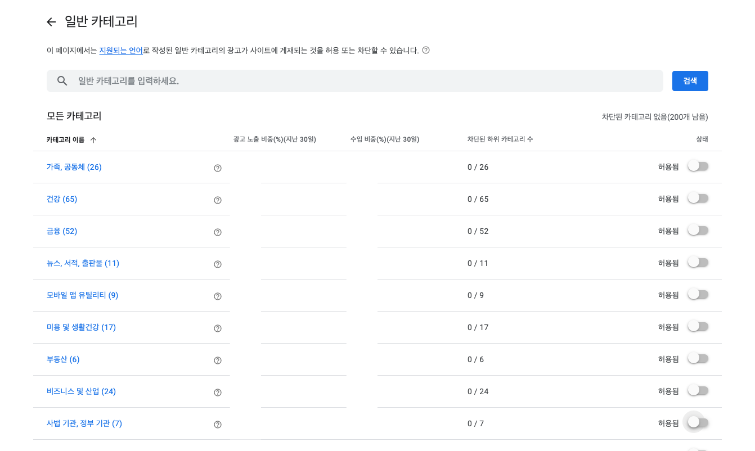755x451 pixels.
Task: Click 차단된 하위 카테고리 수 column header
Action: click(500, 139)
